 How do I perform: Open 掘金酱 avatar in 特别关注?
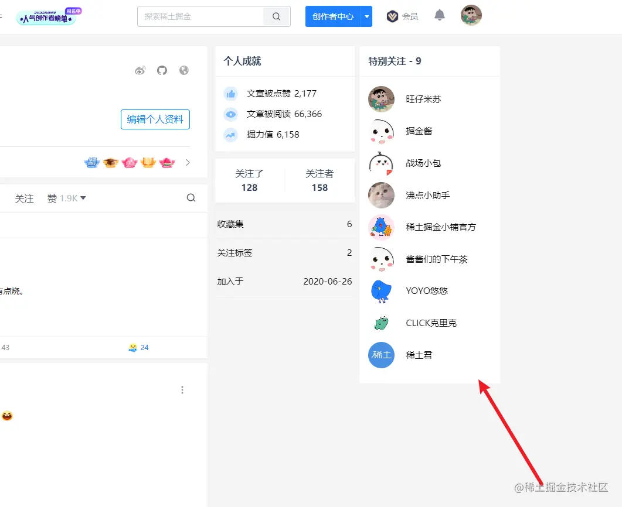click(x=381, y=131)
